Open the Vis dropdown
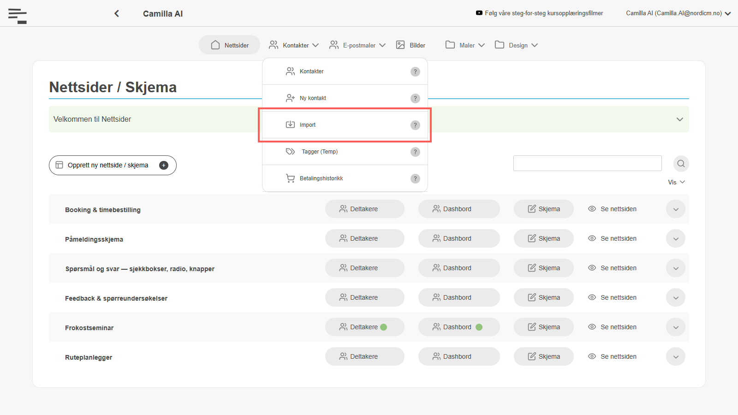Image resolution: width=738 pixels, height=415 pixels. (x=676, y=182)
